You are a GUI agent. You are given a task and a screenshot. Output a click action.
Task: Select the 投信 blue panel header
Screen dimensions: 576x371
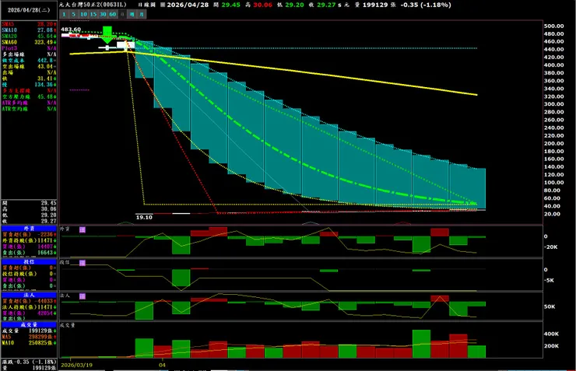pyautogui.click(x=29, y=261)
